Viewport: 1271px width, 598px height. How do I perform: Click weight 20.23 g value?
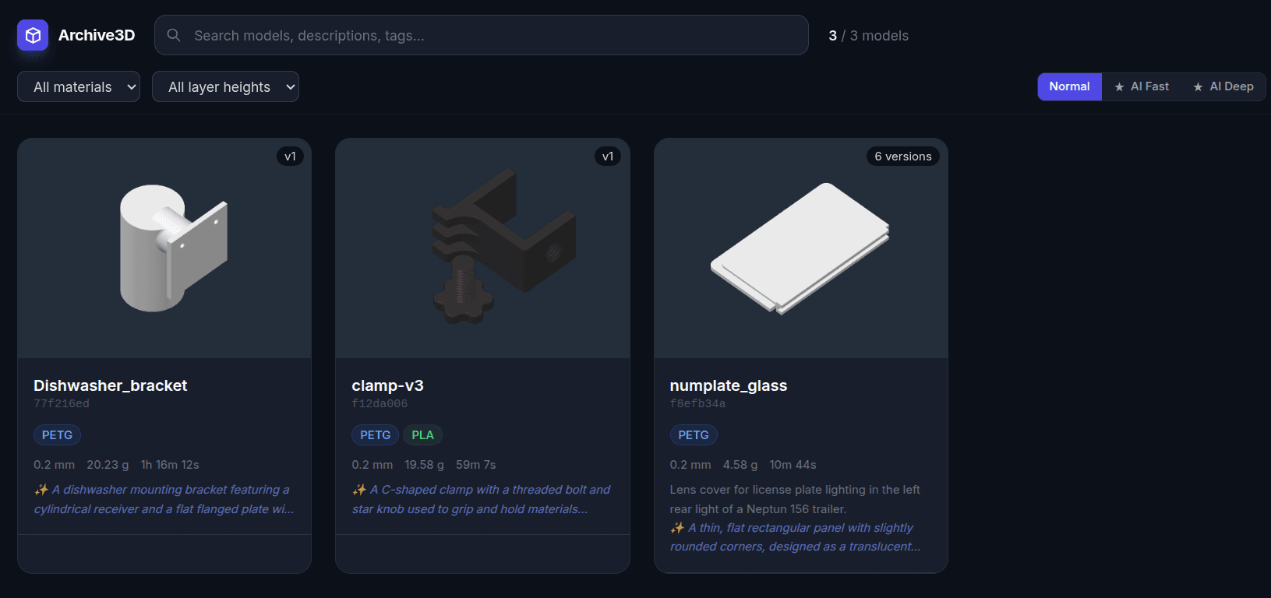click(x=108, y=465)
